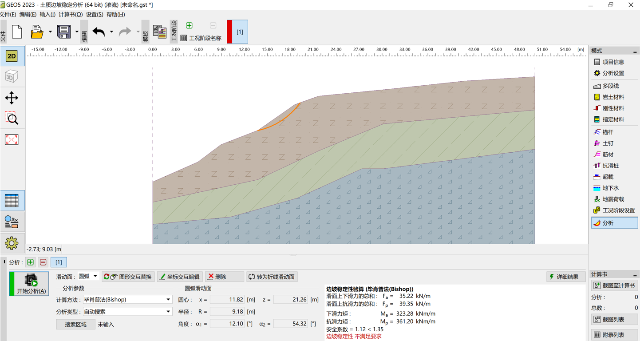The height and width of the screenshot is (341, 640).
Task: Select 地震荷载 earthquake mode
Action: (614, 199)
